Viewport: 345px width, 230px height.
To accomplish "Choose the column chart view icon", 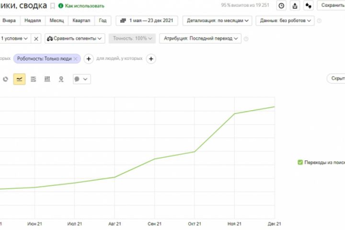I will (x=47, y=79).
